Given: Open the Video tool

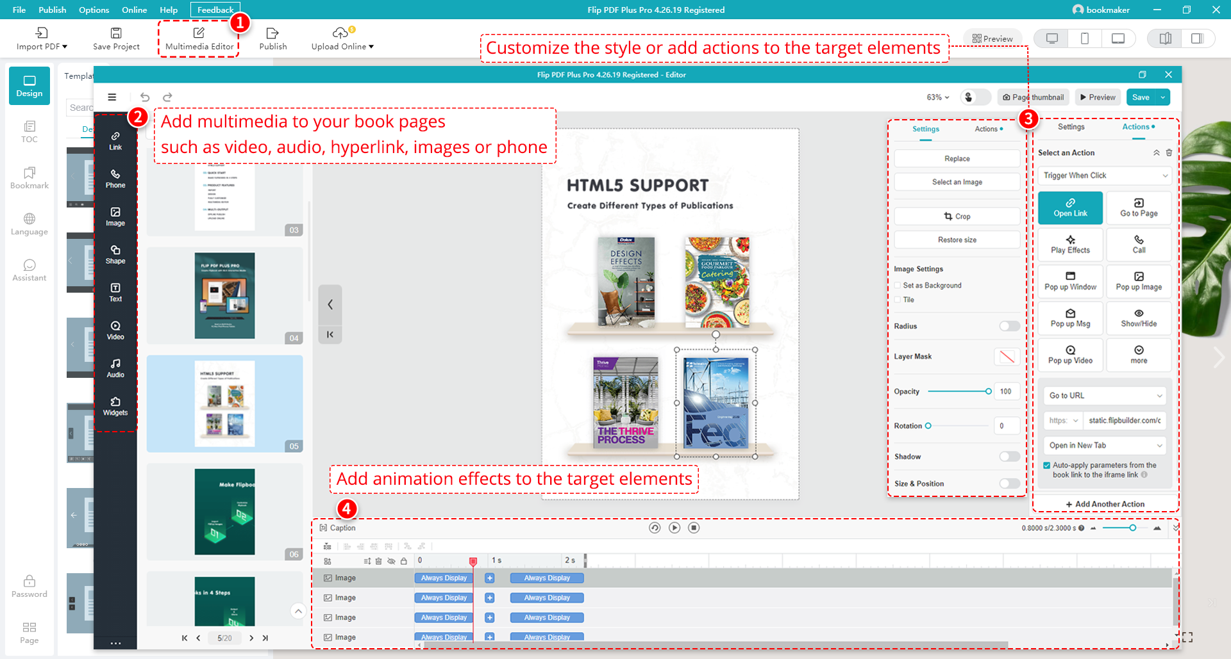Looking at the screenshot, I should pos(115,330).
